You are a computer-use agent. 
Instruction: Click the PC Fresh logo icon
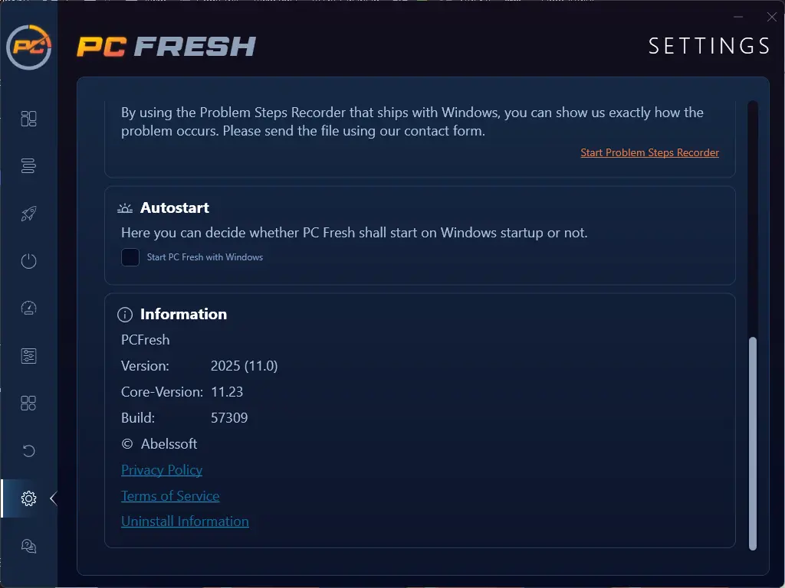[29, 47]
